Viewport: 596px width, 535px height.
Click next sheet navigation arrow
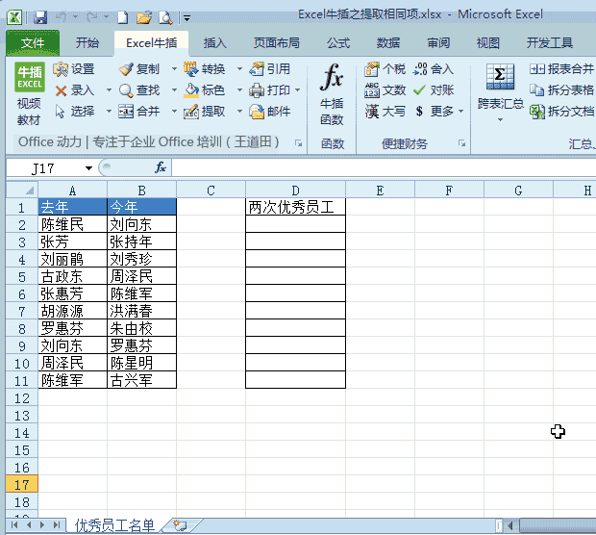(42, 525)
